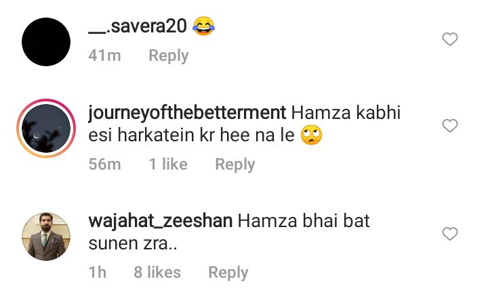Tap the heart beside wajahat_zeeshan's comment
This screenshot has height=294, width=488.
(x=450, y=234)
